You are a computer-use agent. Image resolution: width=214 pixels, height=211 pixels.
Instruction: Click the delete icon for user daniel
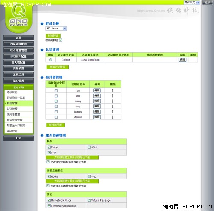point(113,117)
